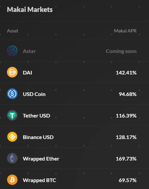Click DAI's 142.41% APR value

126,73
